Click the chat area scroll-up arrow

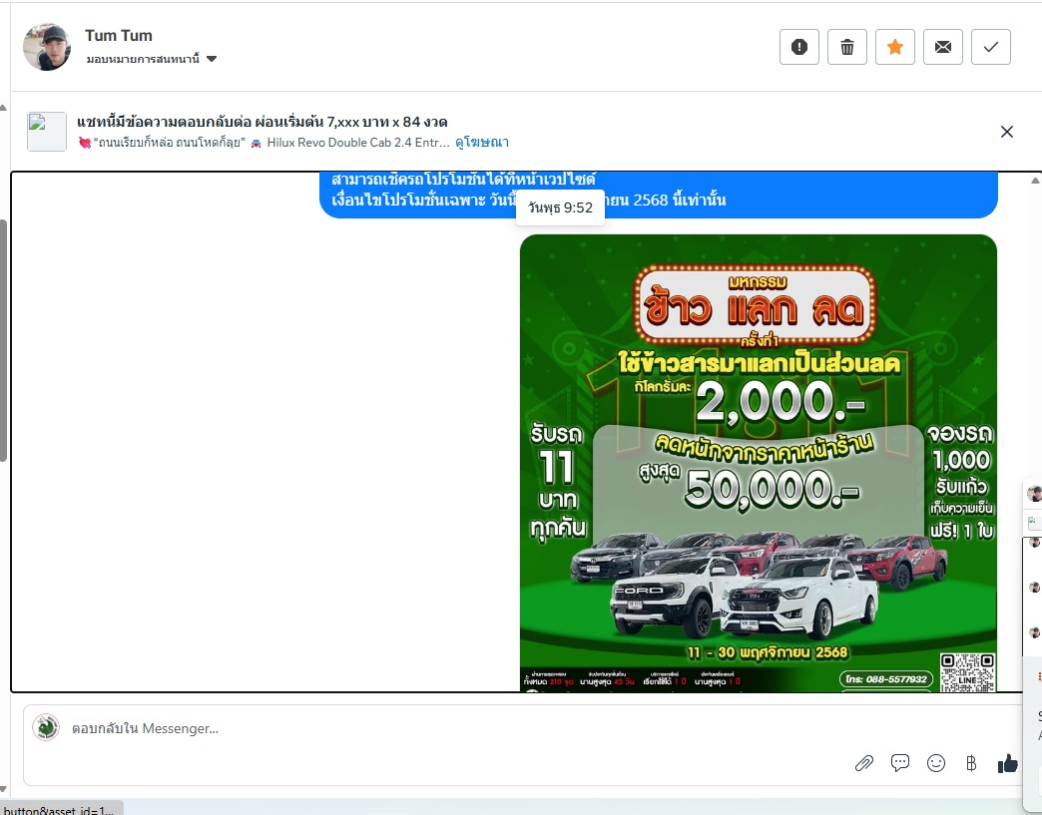[x=1035, y=180]
